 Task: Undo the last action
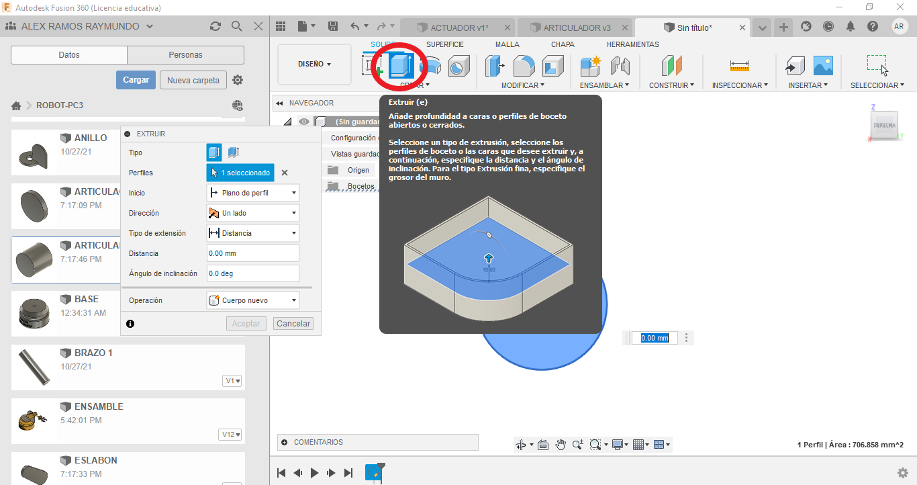355,26
